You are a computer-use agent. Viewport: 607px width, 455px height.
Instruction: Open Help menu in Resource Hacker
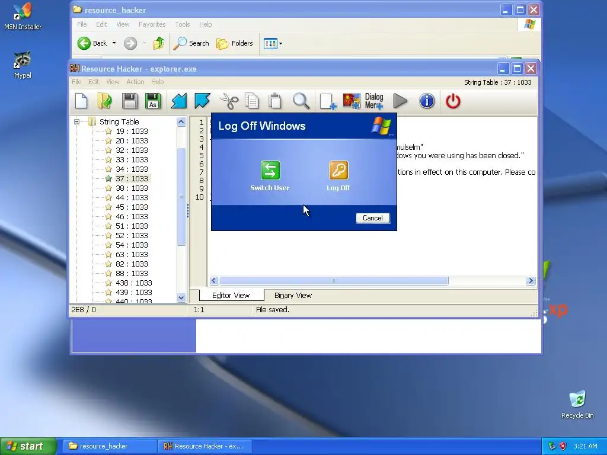click(x=157, y=82)
